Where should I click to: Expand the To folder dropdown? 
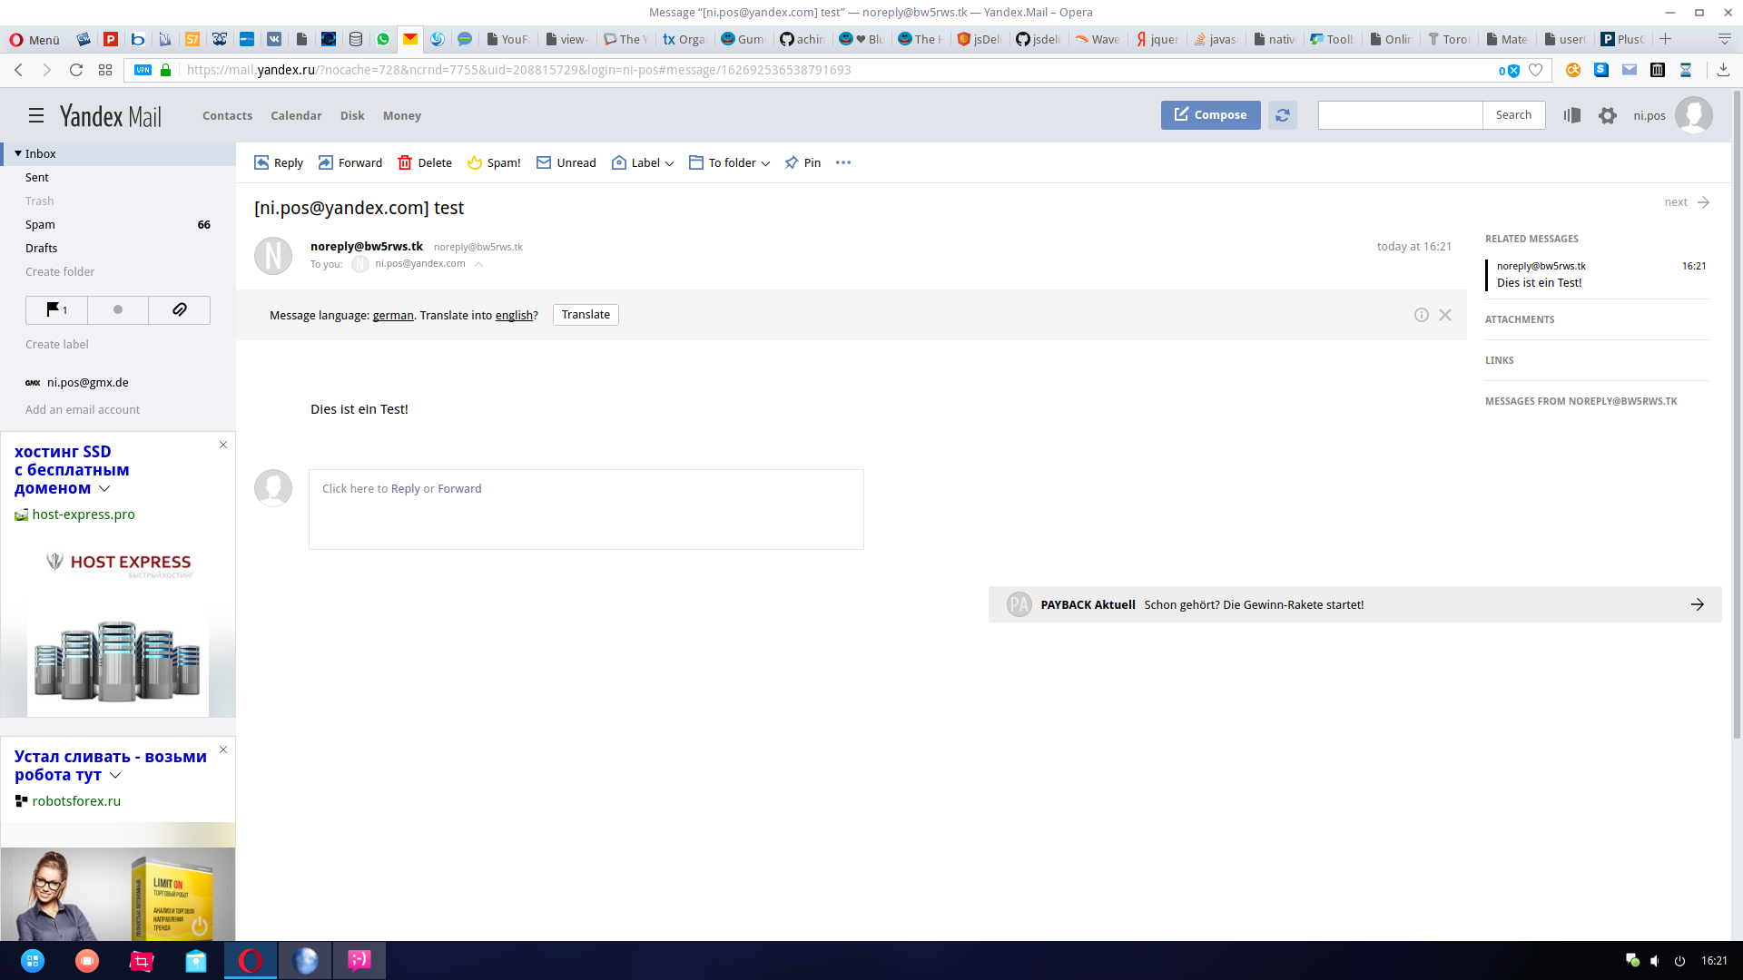(x=730, y=162)
